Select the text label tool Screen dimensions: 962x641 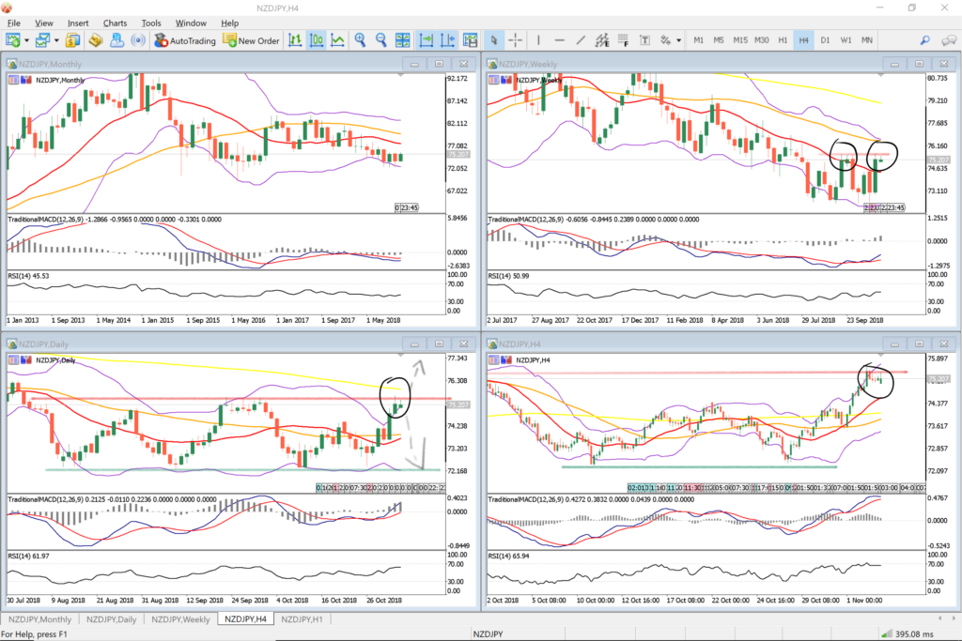[x=645, y=40]
